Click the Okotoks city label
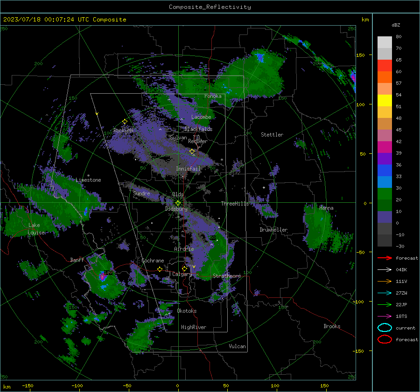 (x=187, y=311)
